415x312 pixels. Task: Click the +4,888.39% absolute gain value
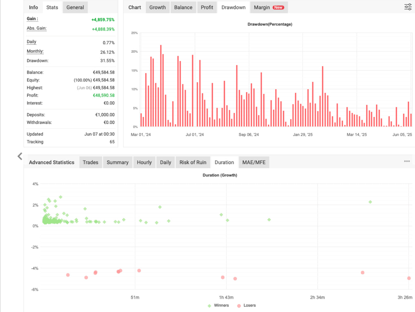(x=103, y=29)
